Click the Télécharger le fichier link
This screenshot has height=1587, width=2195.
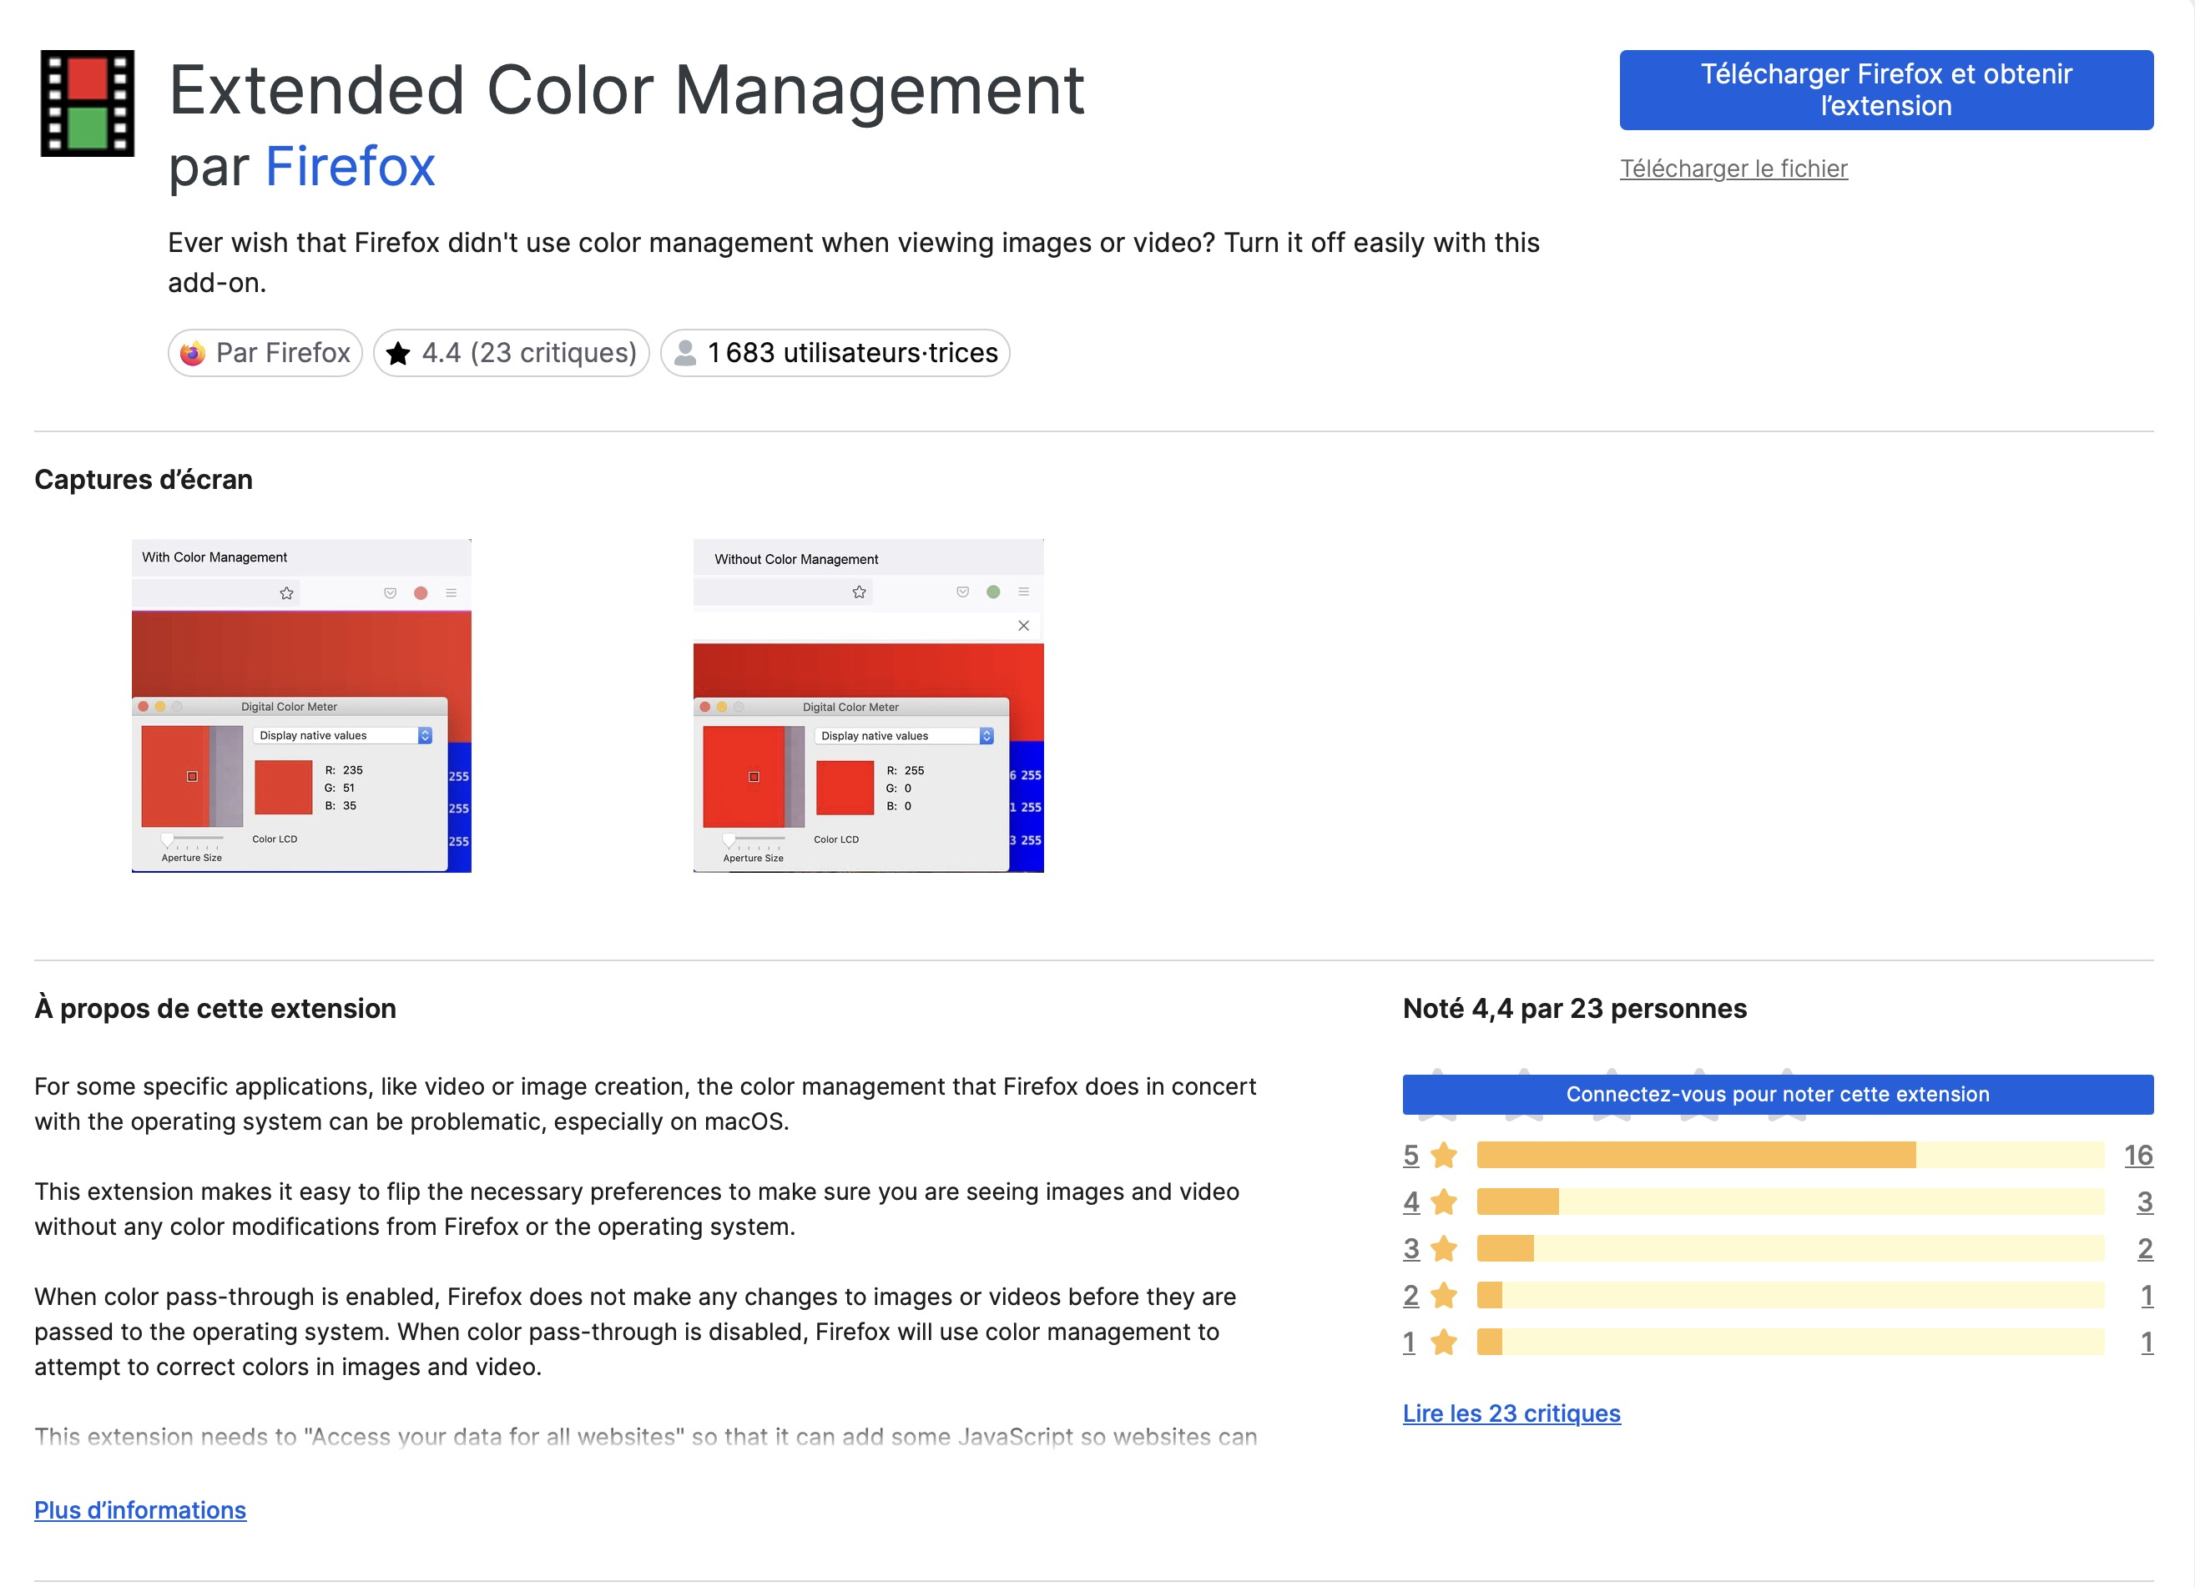(x=1733, y=169)
